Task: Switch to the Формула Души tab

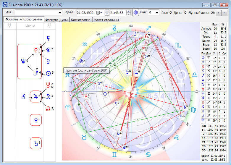Action: pyautogui.click(x=56, y=20)
